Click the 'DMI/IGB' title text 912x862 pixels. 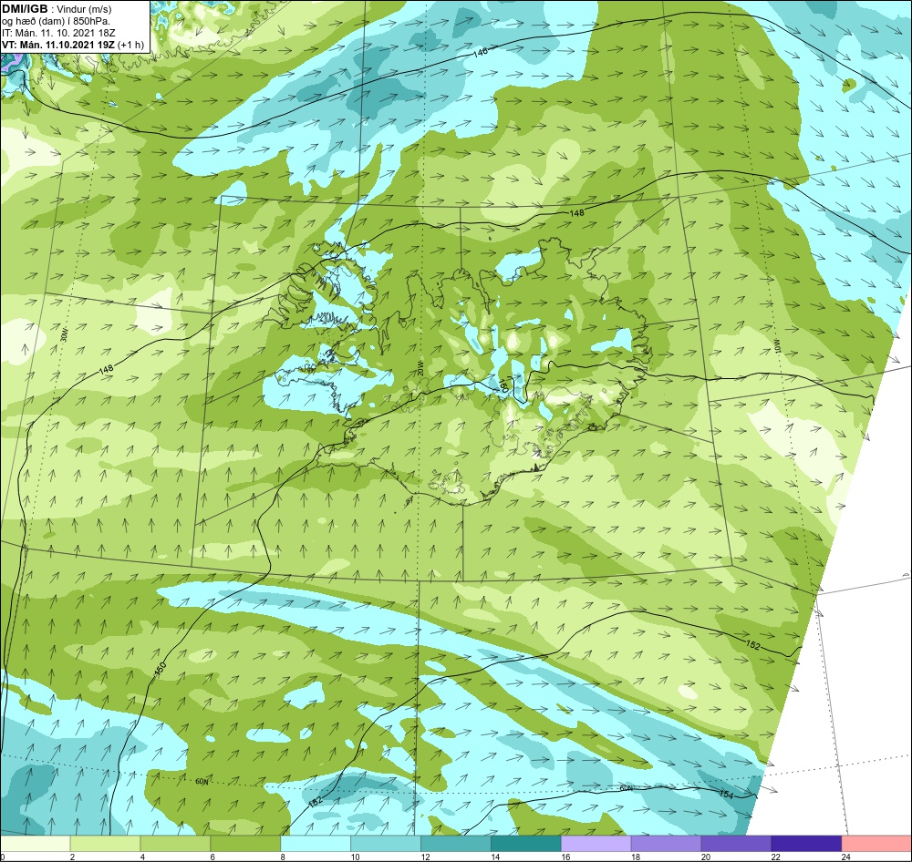coord(25,9)
